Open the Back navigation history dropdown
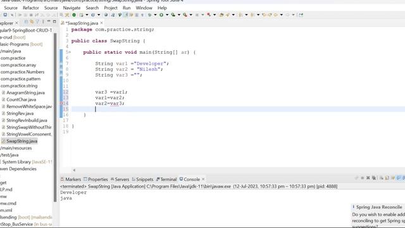The width and height of the screenshot is (405, 228). click(281, 15)
